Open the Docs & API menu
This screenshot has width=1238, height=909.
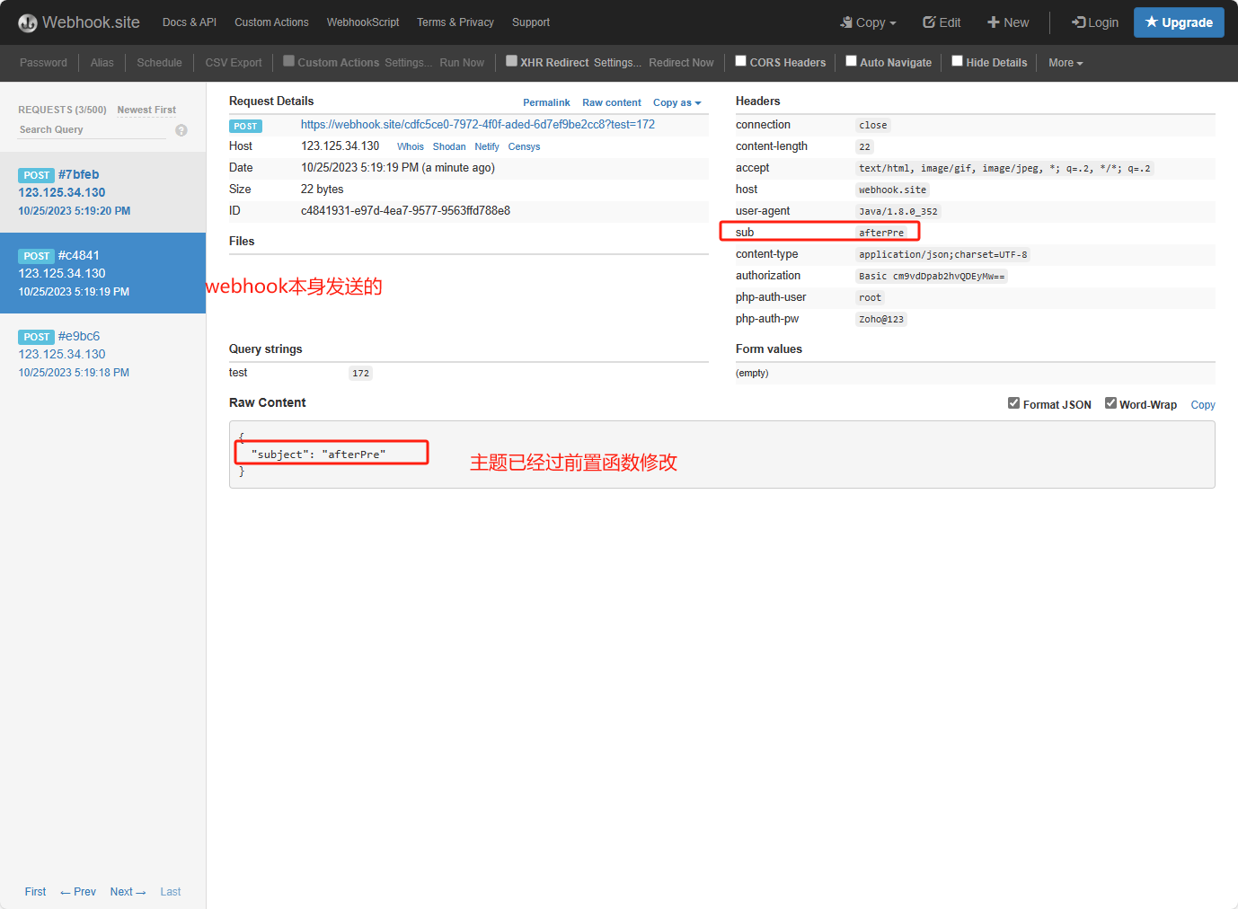[x=189, y=22]
